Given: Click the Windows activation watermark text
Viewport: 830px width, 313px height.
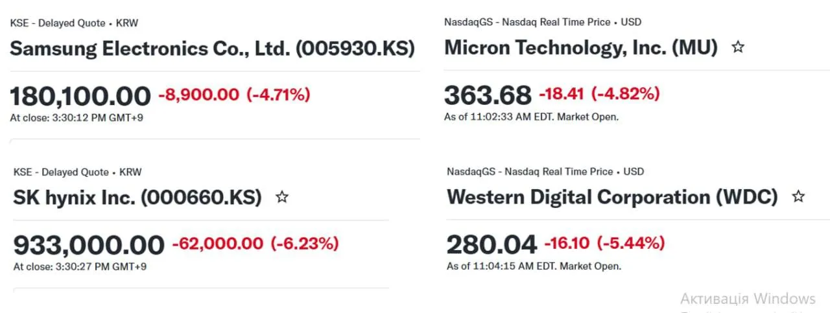Looking at the screenshot, I should 748,299.
